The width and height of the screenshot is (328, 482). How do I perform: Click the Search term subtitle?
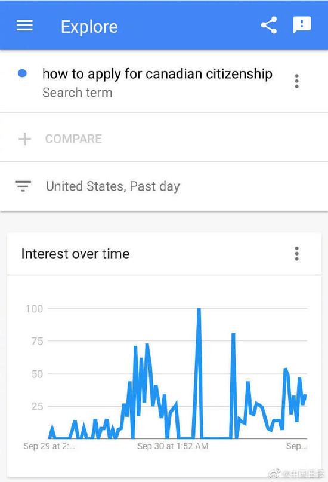pos(78,93)
